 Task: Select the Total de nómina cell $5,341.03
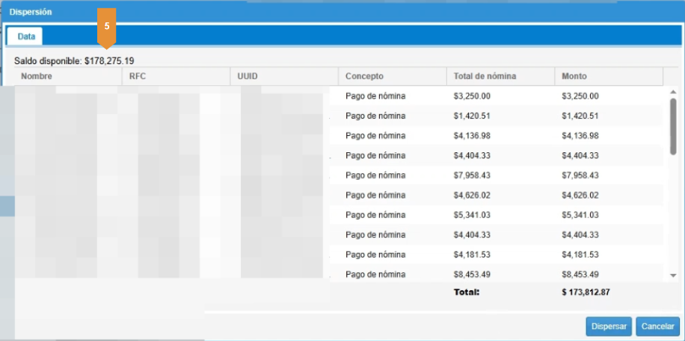[473, 215]
